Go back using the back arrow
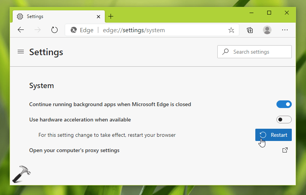306x195 pixels. point(21,30)
